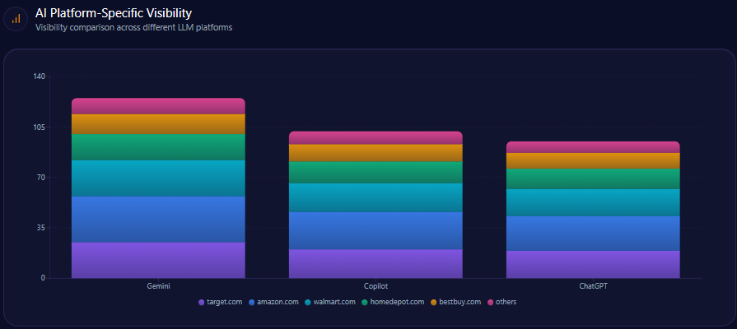This screenshot has height=329, width=737.
Task: Click the pink others segment atop Gemini bar
Action: click(158, 106)
